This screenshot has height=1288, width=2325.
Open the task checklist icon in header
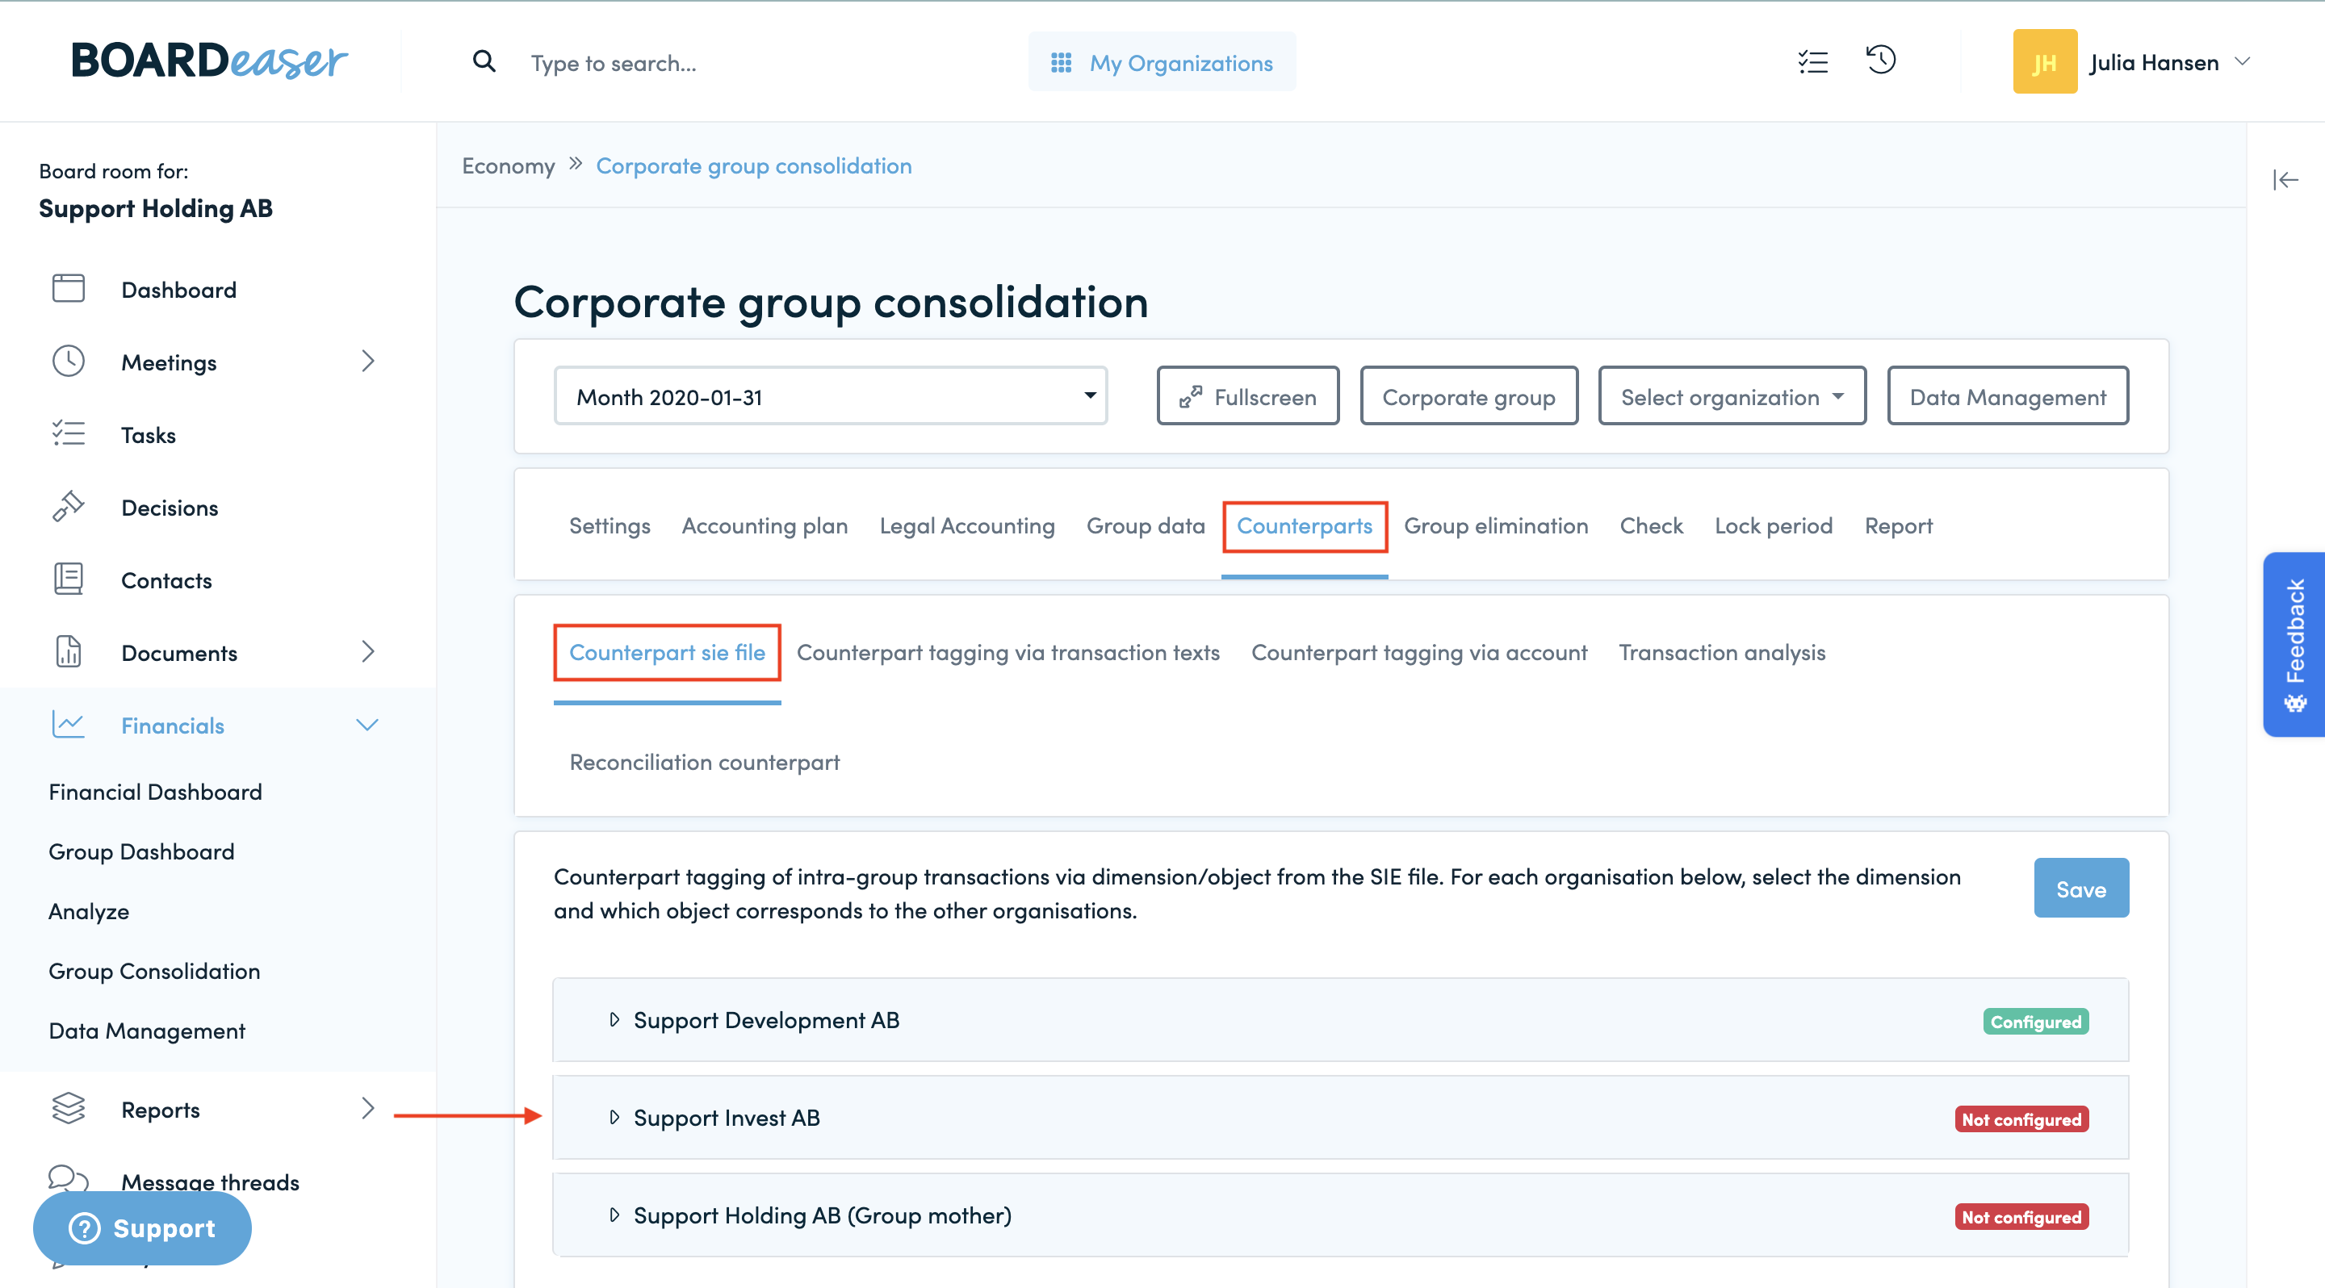(x=1813, y=61)
